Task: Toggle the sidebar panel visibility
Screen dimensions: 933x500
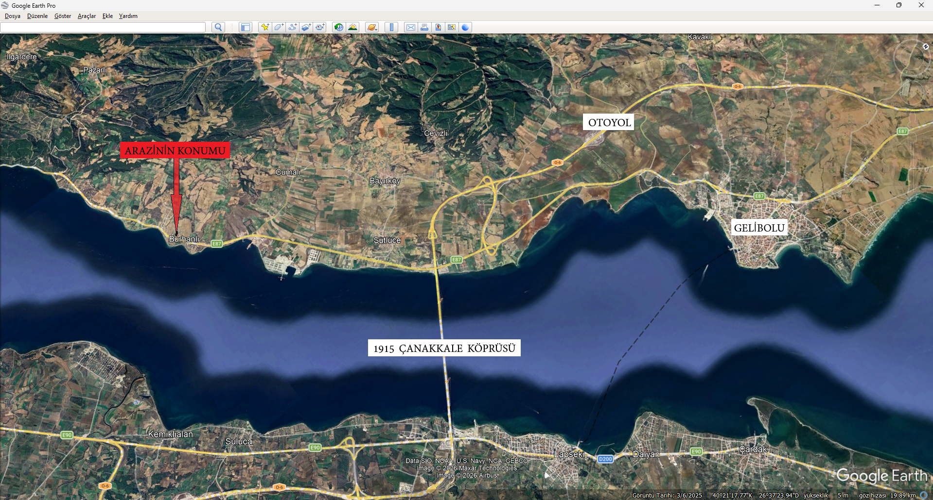Action: (246, 27)
